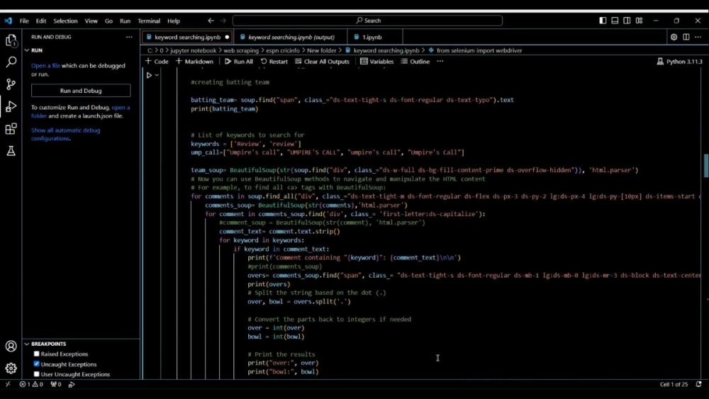The image size is (709, 399).
Task: Select the Python 3.11.3 kernel
Action: 680,62
